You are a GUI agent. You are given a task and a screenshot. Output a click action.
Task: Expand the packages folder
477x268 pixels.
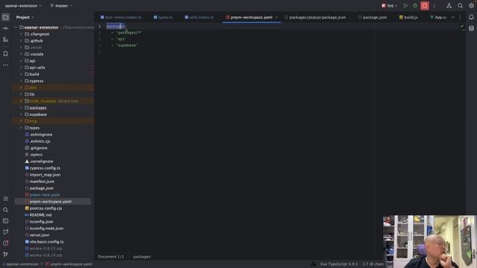click(21, 108)
